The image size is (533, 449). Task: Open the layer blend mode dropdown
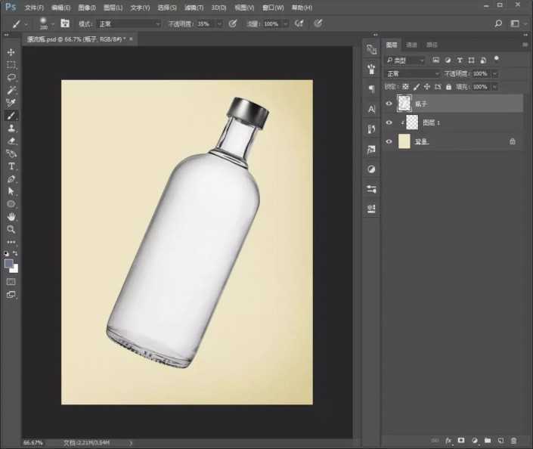pos(412,74)
